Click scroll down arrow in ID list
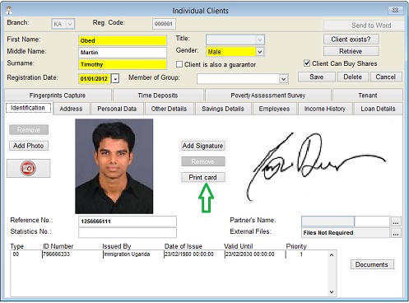This screenshot has height=303, width=409. (x=332, y=292)
